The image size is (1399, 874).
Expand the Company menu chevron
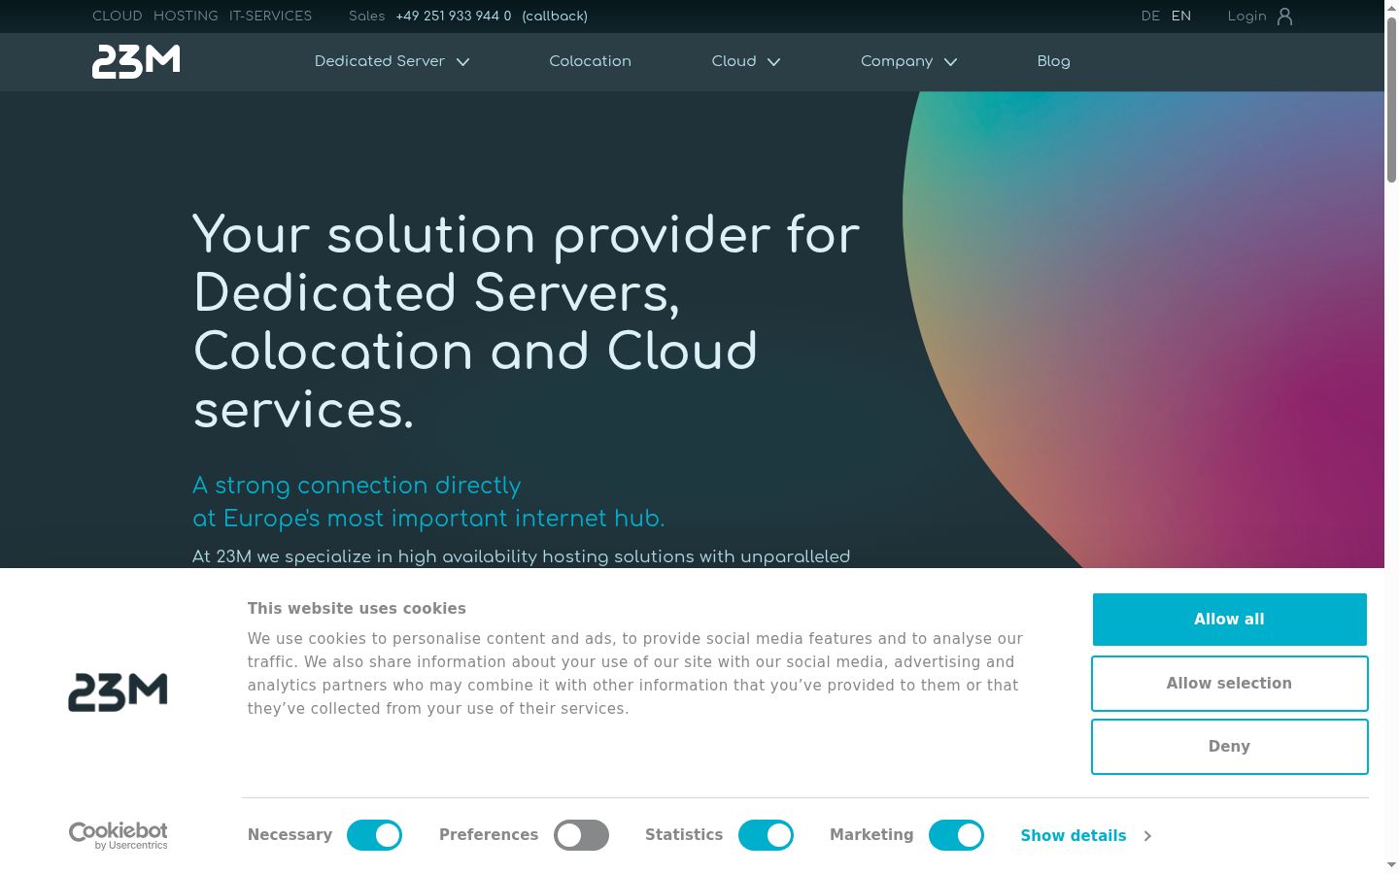click(951, 62)
